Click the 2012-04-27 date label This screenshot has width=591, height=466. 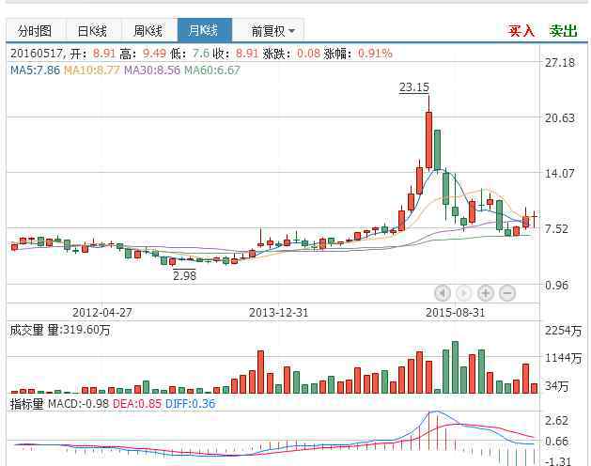[102, 313]
